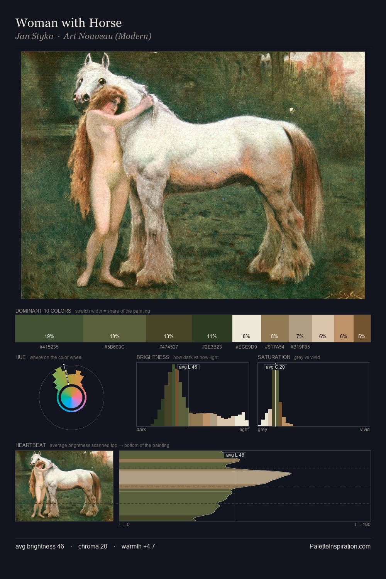Click hex code #5B603C
The height and width of the screenshot is (579, 386).
pyautogui.click(x=115, y=347)
